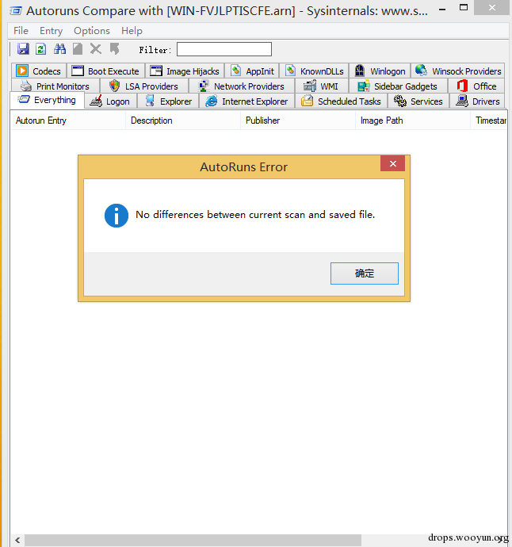Select the Everything tab
Image resolution: width=512 pixels, height=547 pixels.
[x=47, y=100]
